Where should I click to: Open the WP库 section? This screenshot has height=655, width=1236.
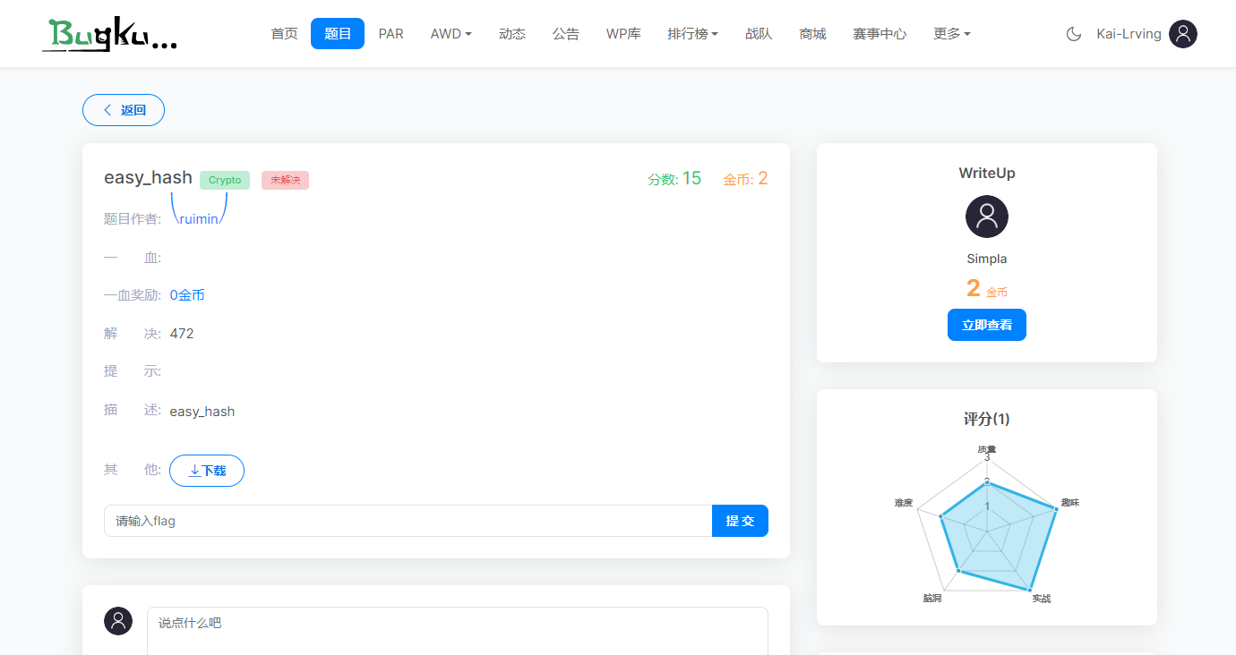[x=623, y=33]
